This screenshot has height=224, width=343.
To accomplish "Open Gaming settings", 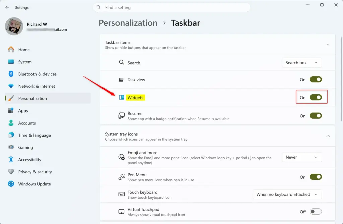I will click(x=48, y=147).
